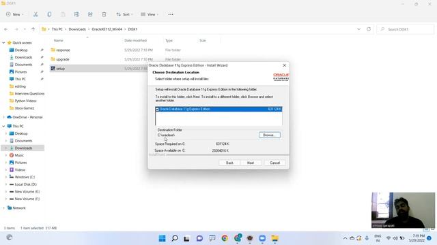Viewport: 437px width, 245px height.
Task: Refresh the DISK1 folder view
Action: [x=369, y=29]
